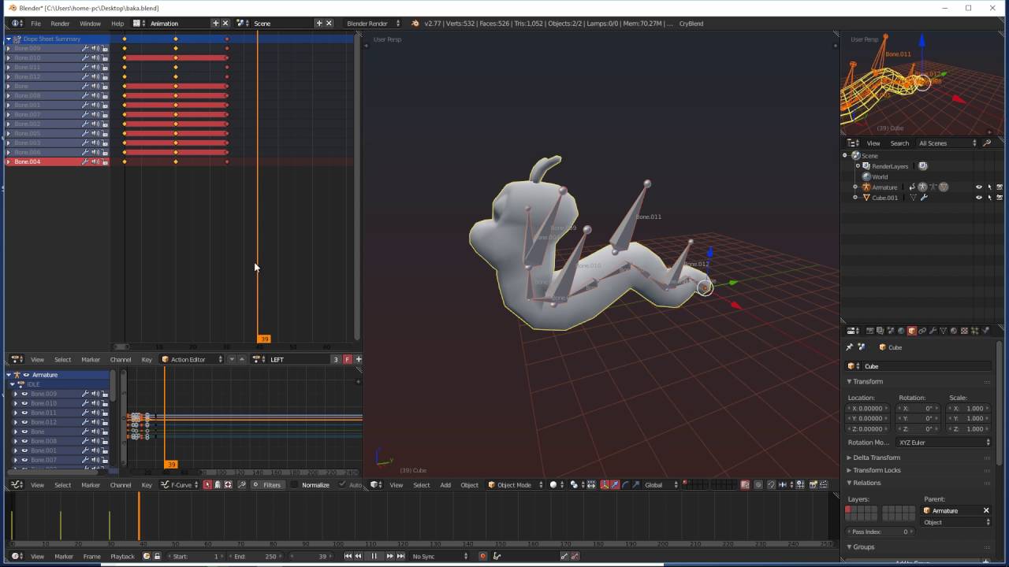Open the Texture properties tab
This screenshot has width=1009, height=567.
coord(964,331)
